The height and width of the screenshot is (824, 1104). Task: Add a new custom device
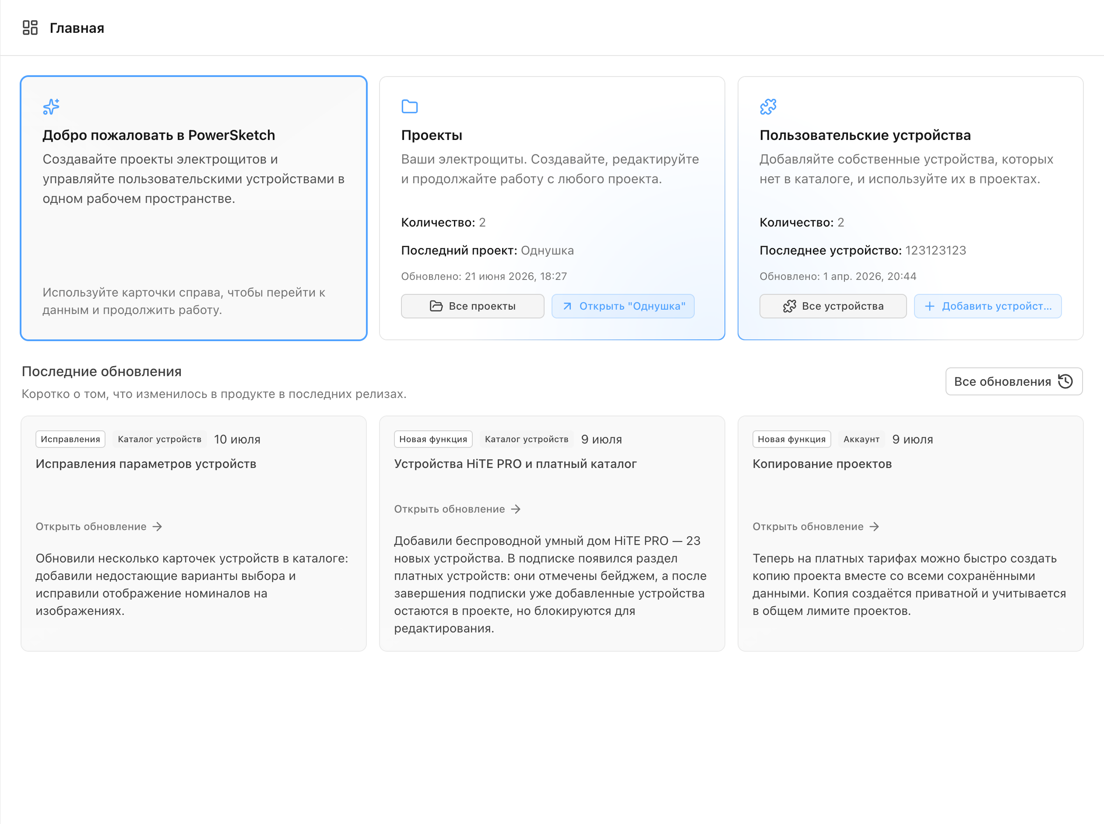point(987,306)
